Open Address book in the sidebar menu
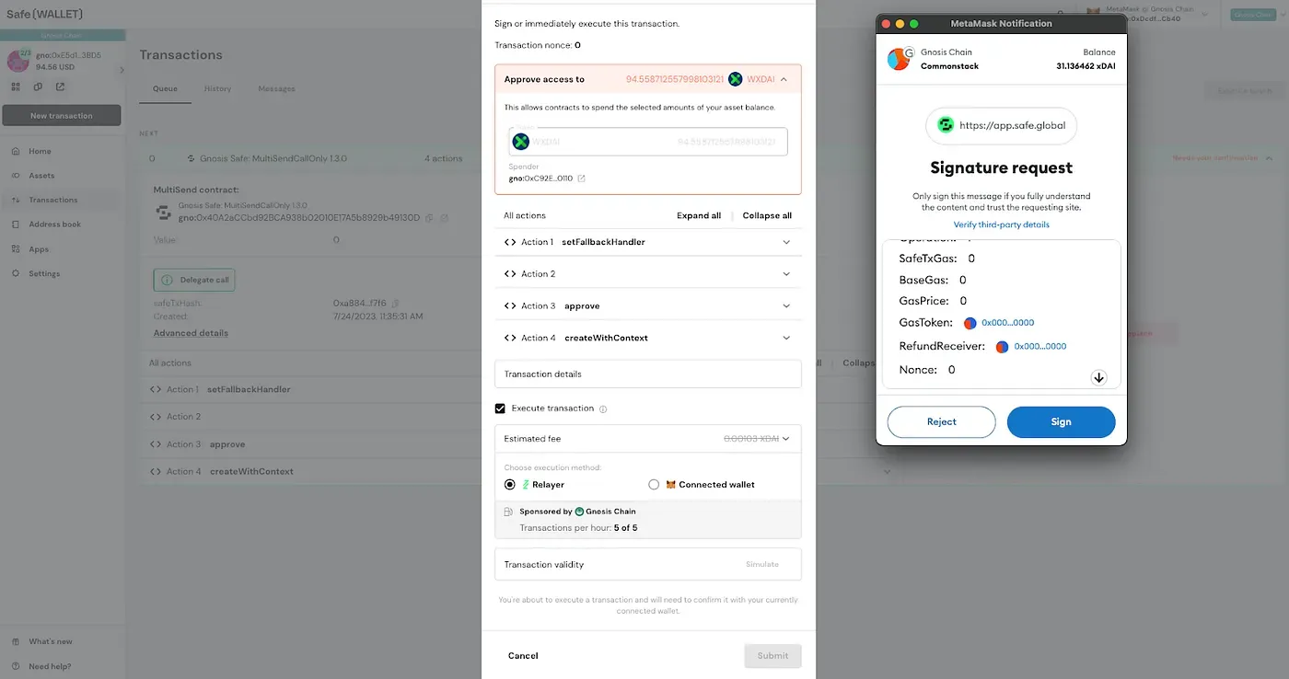The height and width of the screenshot is (679, 1289). coord(61,224)
